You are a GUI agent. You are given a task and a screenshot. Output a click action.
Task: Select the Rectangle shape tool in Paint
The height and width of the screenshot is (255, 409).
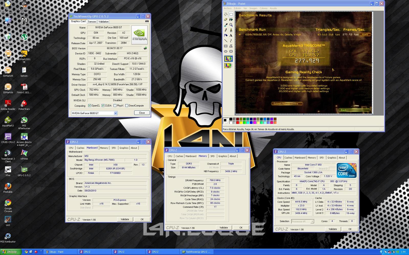tap(226, 46)
